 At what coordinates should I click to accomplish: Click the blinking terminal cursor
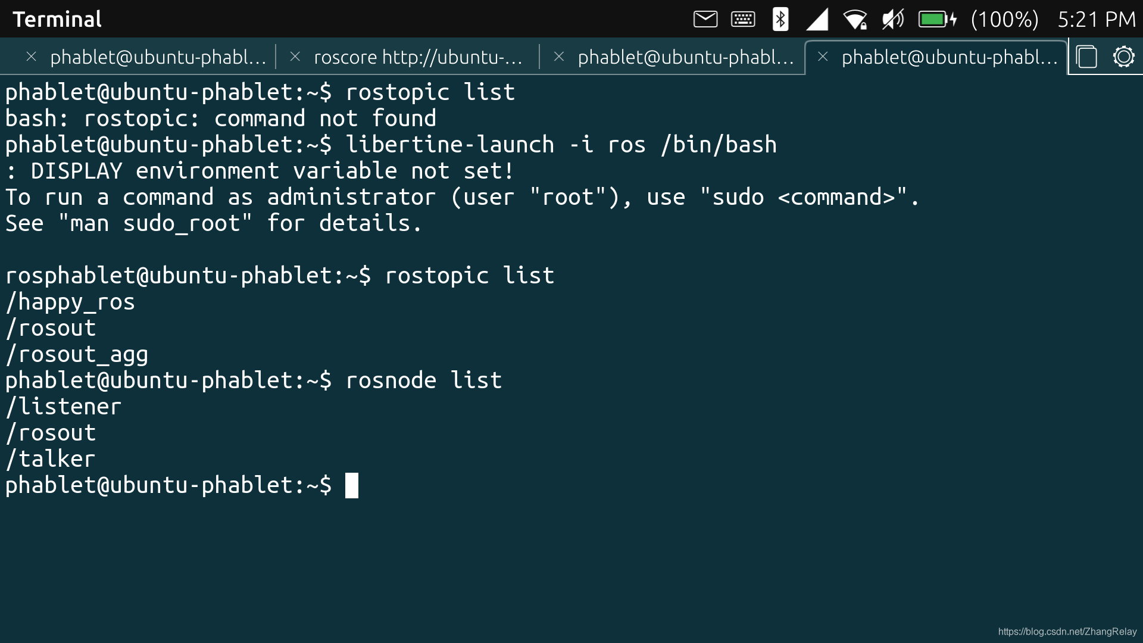(x=352, y=485)
